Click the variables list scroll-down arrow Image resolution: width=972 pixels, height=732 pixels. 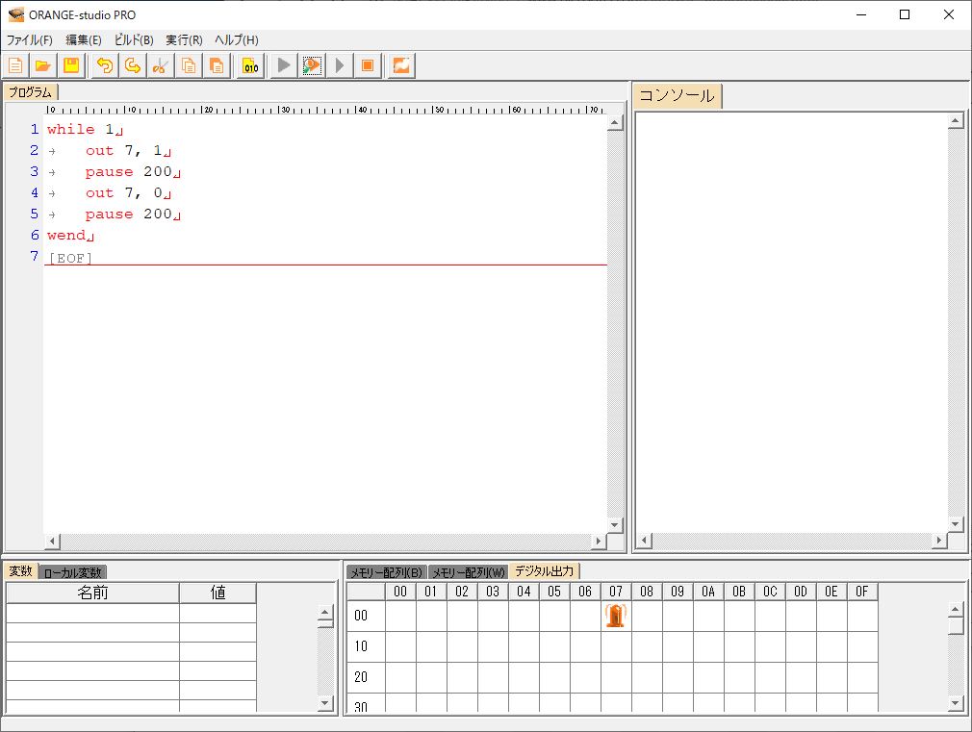(x=325, y=703)
